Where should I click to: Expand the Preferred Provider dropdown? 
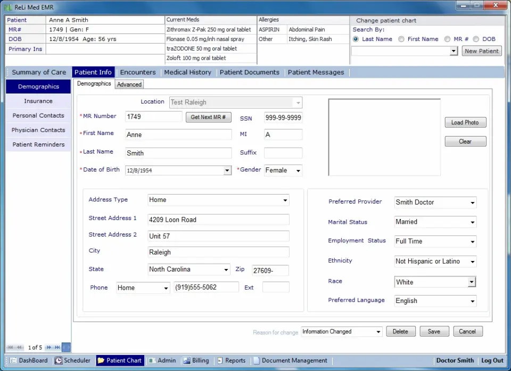coord(473,202)
